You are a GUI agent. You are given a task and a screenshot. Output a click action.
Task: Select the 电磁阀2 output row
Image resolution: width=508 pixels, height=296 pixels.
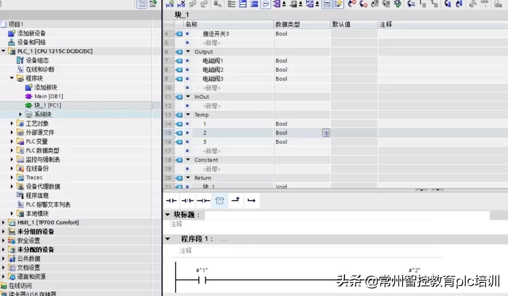pyautogui.click(x=213, y=70)
